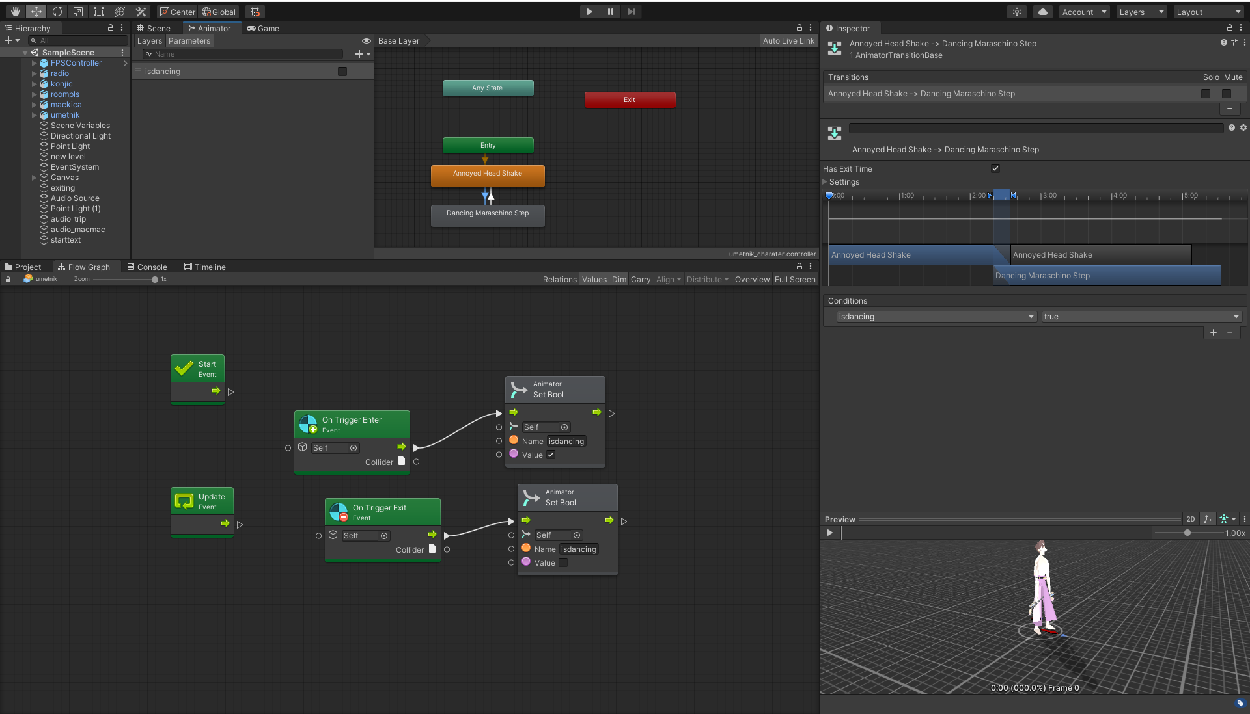Toggle grid snapping icon
The image size is (1250, 714).
click(255, 12)
